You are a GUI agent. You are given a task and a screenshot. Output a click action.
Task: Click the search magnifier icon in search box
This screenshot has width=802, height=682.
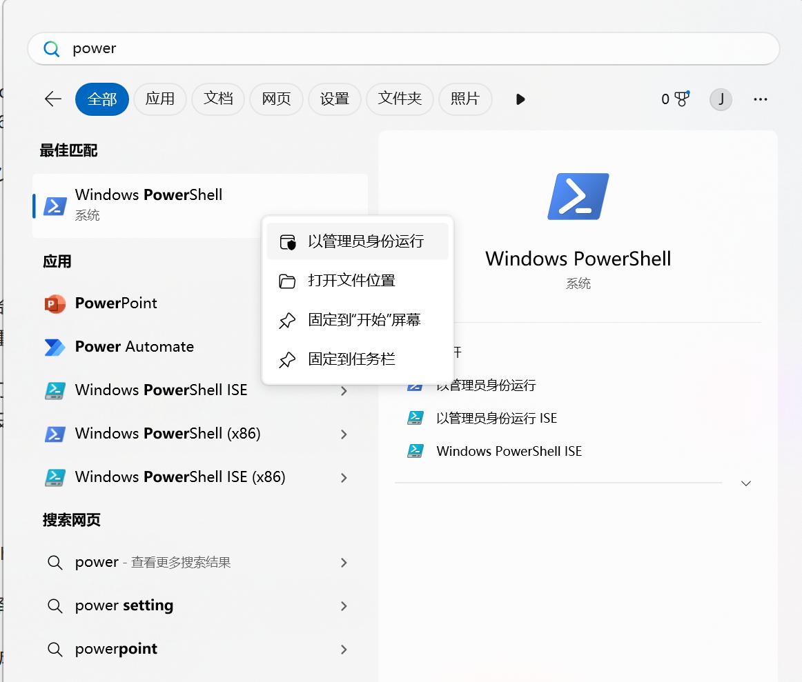52,48
